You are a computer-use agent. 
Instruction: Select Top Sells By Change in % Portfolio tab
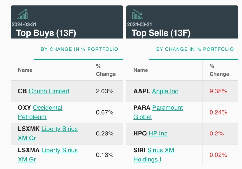click(x=195, y=49)
